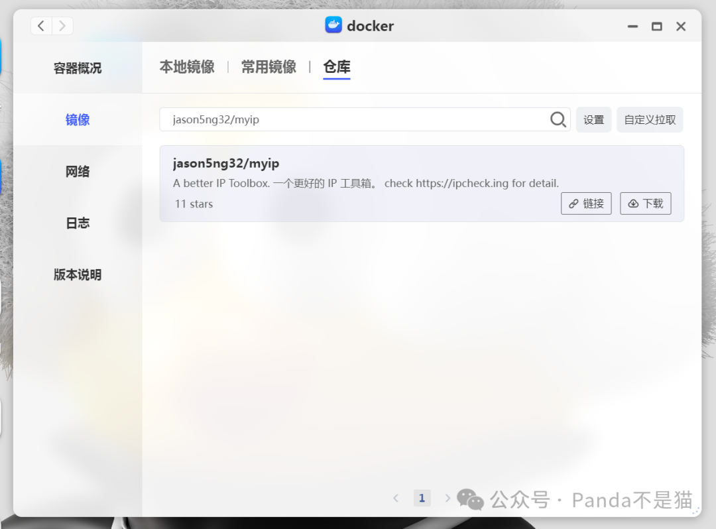
Task: Click the 链接 button for jason5ng32/myip
Action: [586, 204]
